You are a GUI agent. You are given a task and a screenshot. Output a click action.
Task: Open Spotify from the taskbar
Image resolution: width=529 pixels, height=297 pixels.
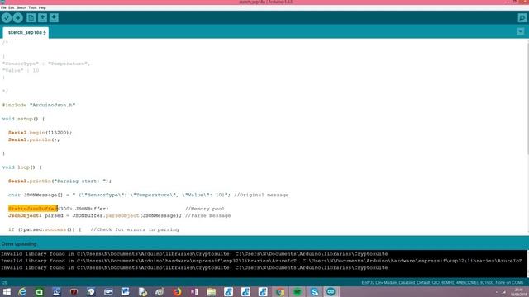[x=298, y=291]
